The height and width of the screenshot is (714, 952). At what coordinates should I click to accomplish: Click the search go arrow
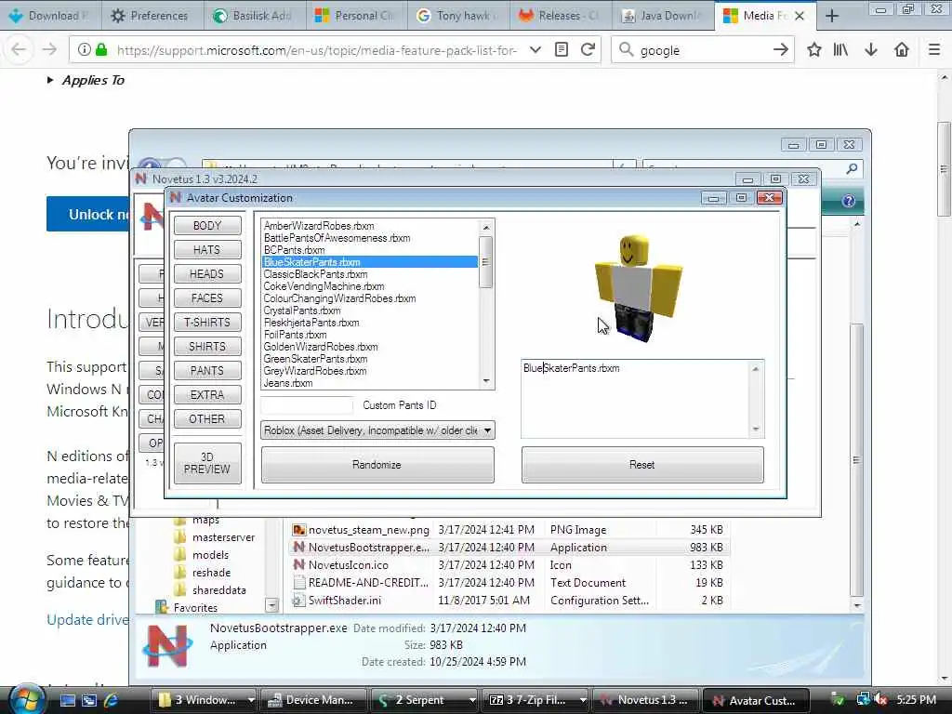(781, 50)
